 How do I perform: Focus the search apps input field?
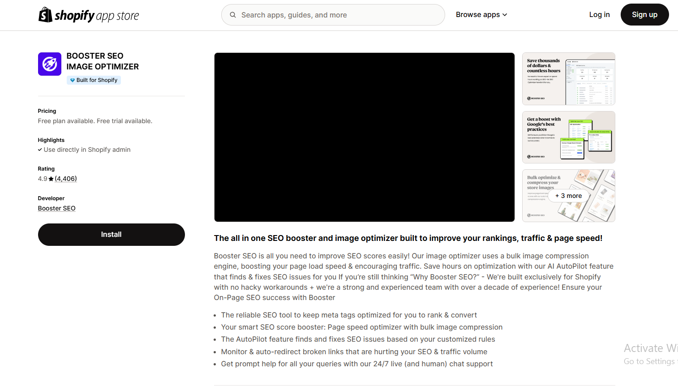click(x=333, y=15)
